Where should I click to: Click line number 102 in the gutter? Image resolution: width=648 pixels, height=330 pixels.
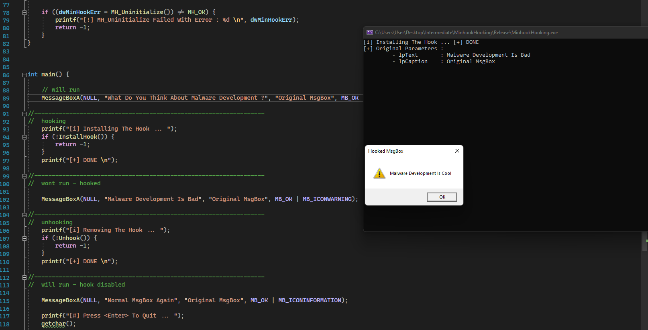[5, 200]
